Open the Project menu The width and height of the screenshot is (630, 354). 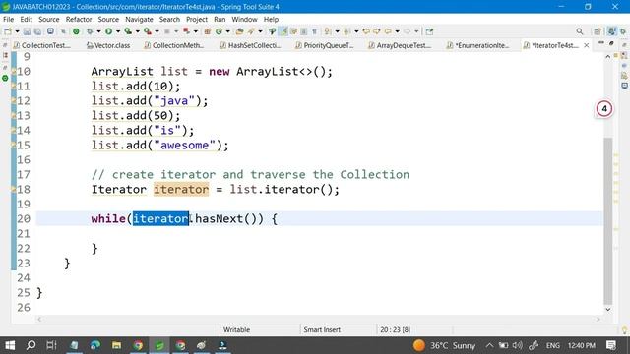click(x=197, y=20)
